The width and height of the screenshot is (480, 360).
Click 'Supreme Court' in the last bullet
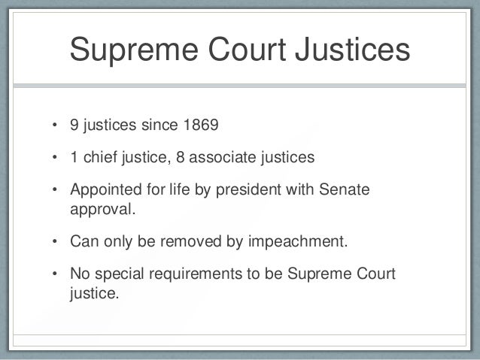click(x=342, y=274)
